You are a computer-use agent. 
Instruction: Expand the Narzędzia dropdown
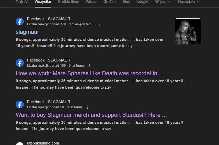(x=188, y=2)
